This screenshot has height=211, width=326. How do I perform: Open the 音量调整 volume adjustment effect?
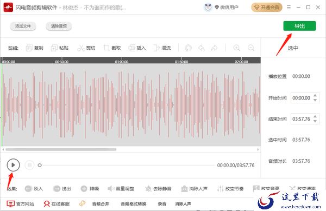121,189
